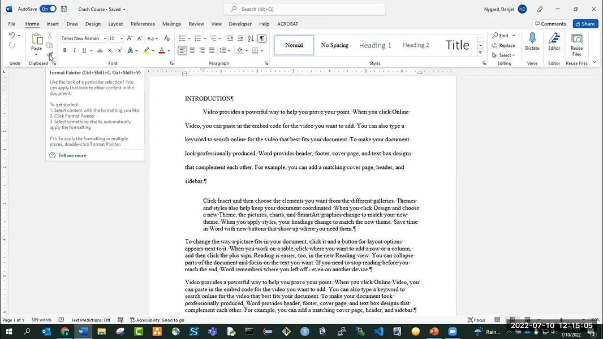Toggle Show/Hide paragraph marks button
Image resolution: width=603 pixels, height=339 pixels.
tap(262, 38)
